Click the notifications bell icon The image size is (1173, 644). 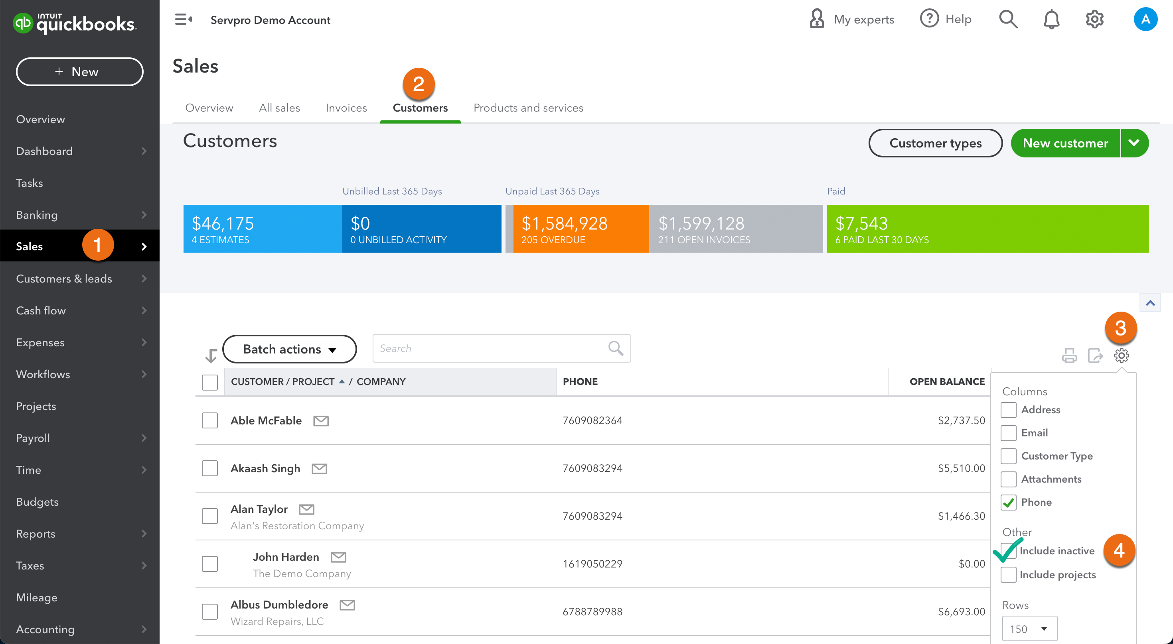[1051, 20]
